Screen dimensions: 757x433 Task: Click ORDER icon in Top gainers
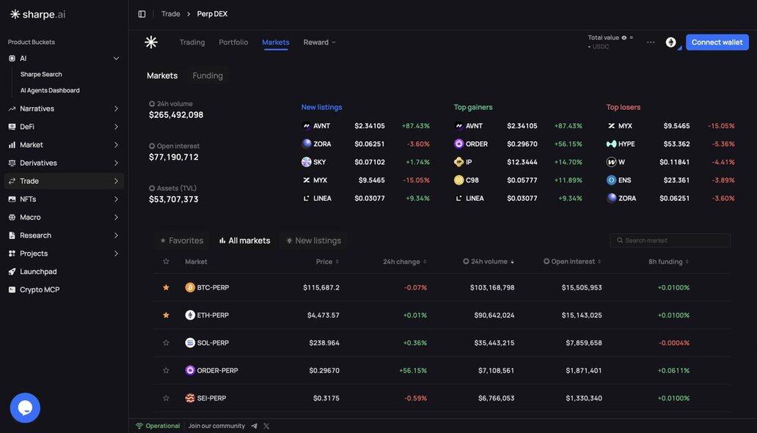click(458, 144)
